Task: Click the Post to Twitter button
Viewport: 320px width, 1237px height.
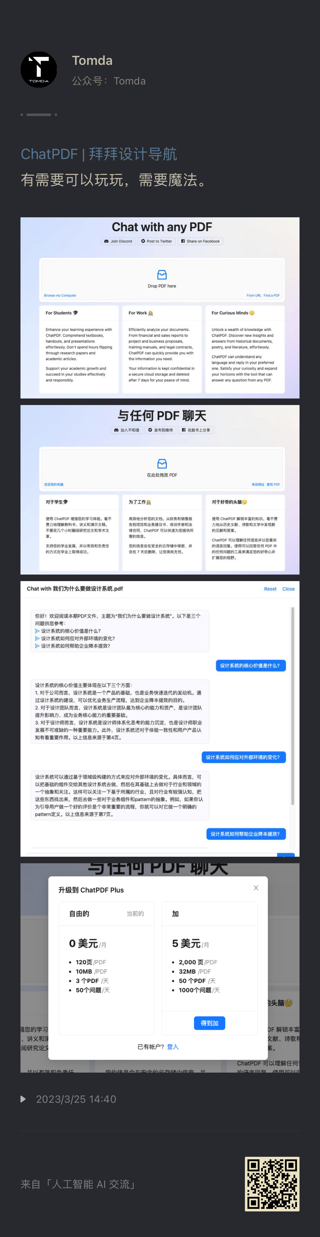Action: point(156,241)
